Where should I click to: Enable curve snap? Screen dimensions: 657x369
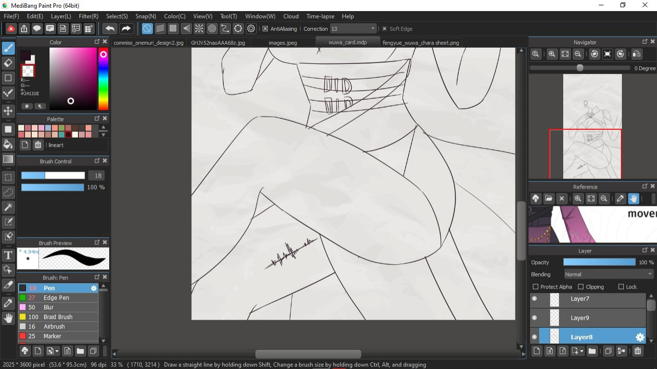225,29
